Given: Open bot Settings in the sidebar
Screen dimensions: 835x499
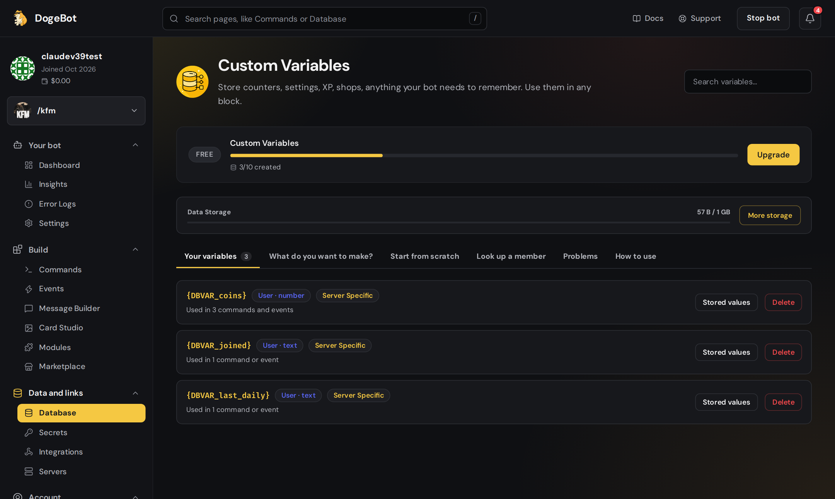Looking at the screenshot, I should tap(54, 223).
